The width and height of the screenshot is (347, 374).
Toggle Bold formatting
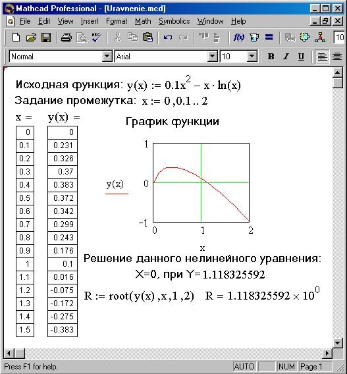(271, 57)
